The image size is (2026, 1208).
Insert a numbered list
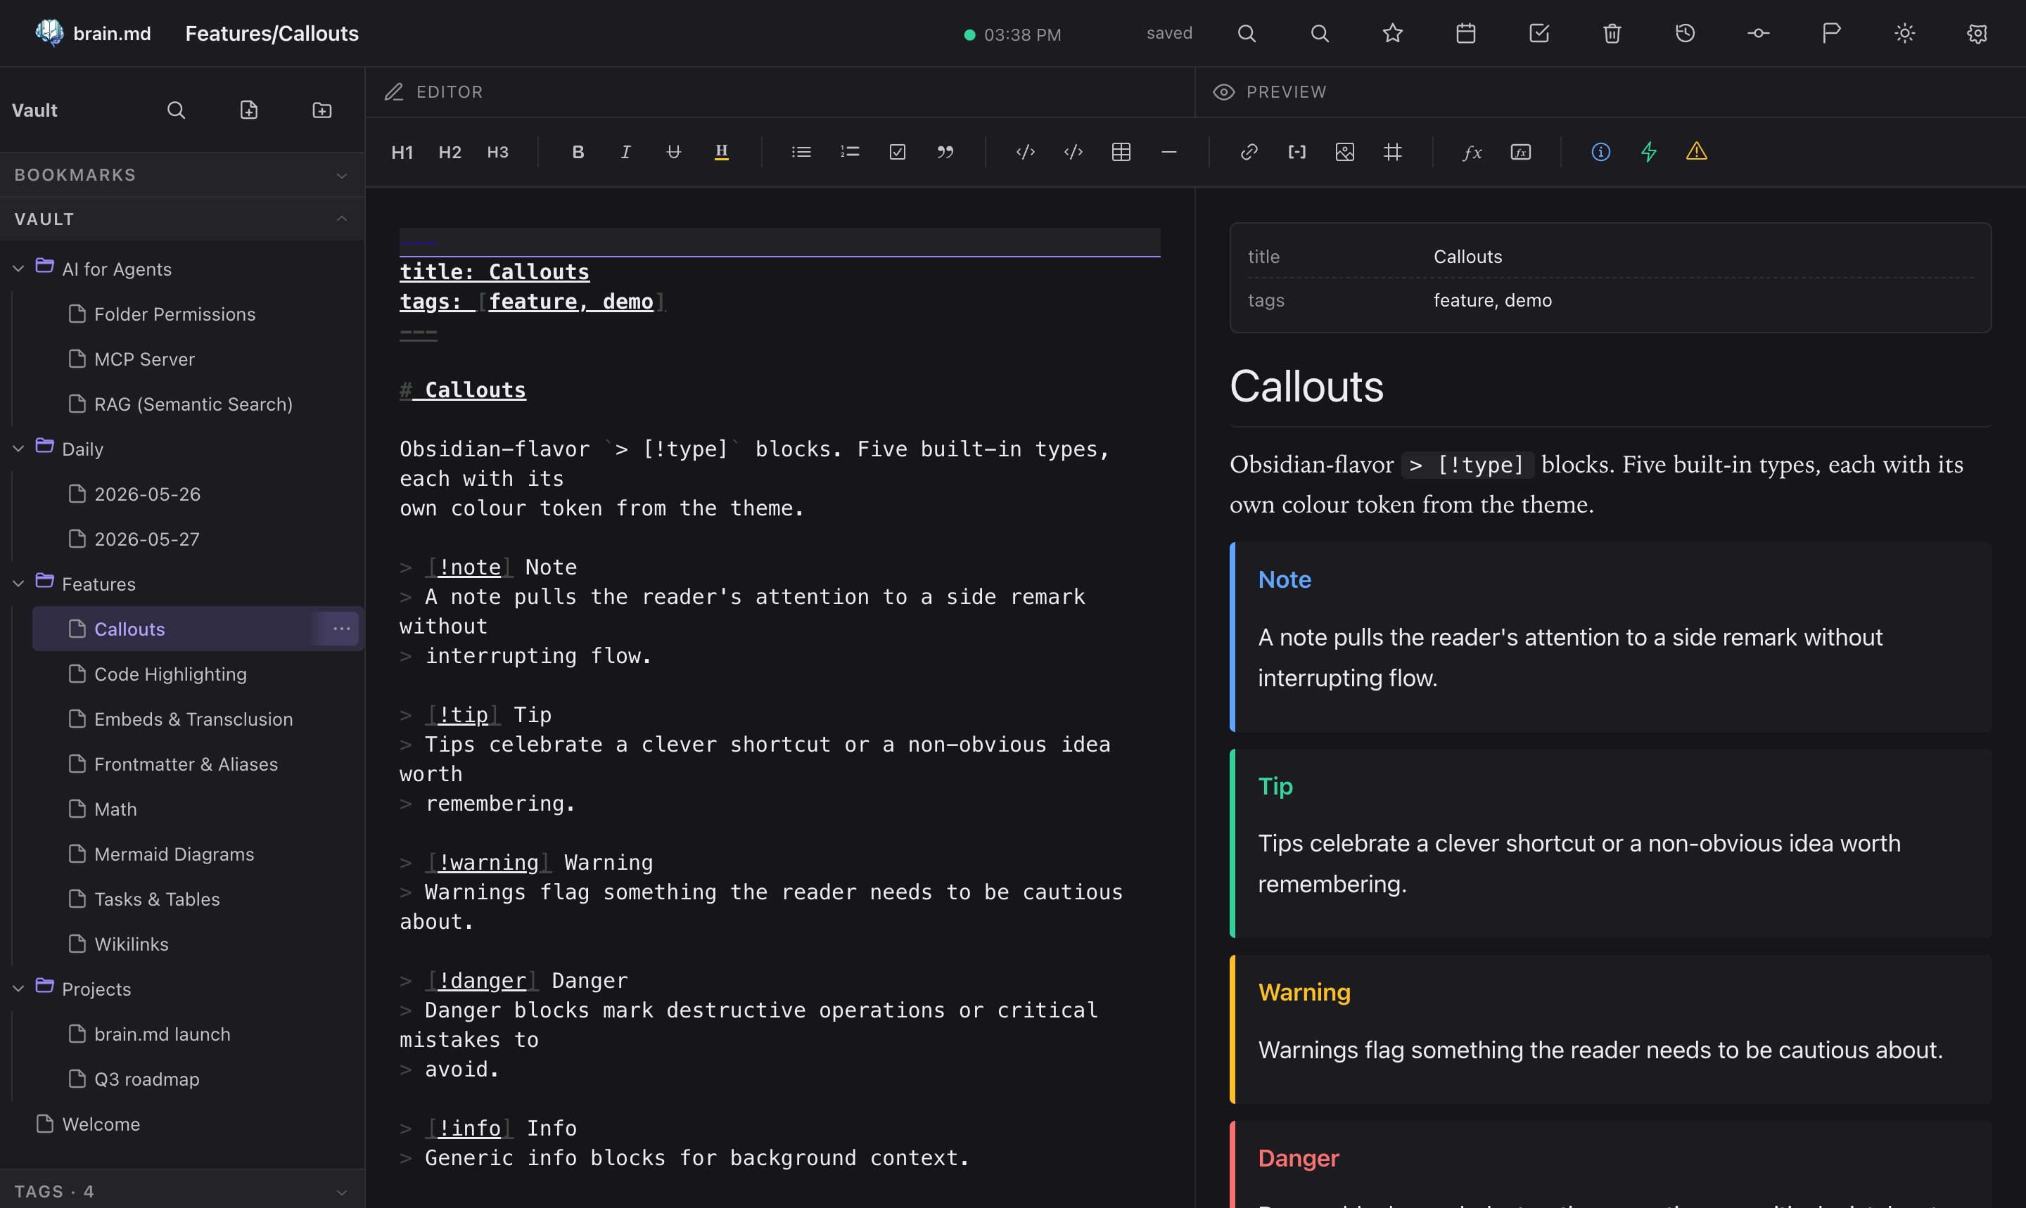click(849, 152)
